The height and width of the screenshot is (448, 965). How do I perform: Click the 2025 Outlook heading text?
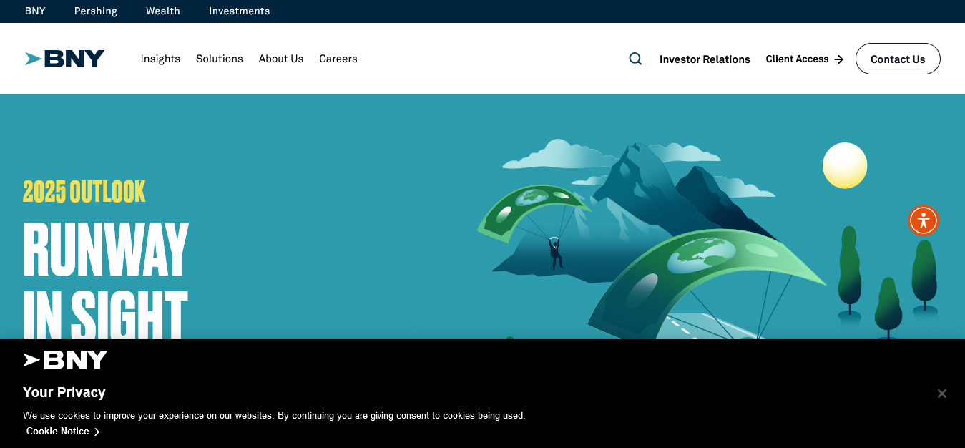[x=84, y=192]
